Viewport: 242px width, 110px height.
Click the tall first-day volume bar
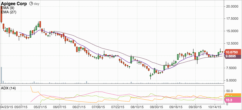[x=1, y=75]
